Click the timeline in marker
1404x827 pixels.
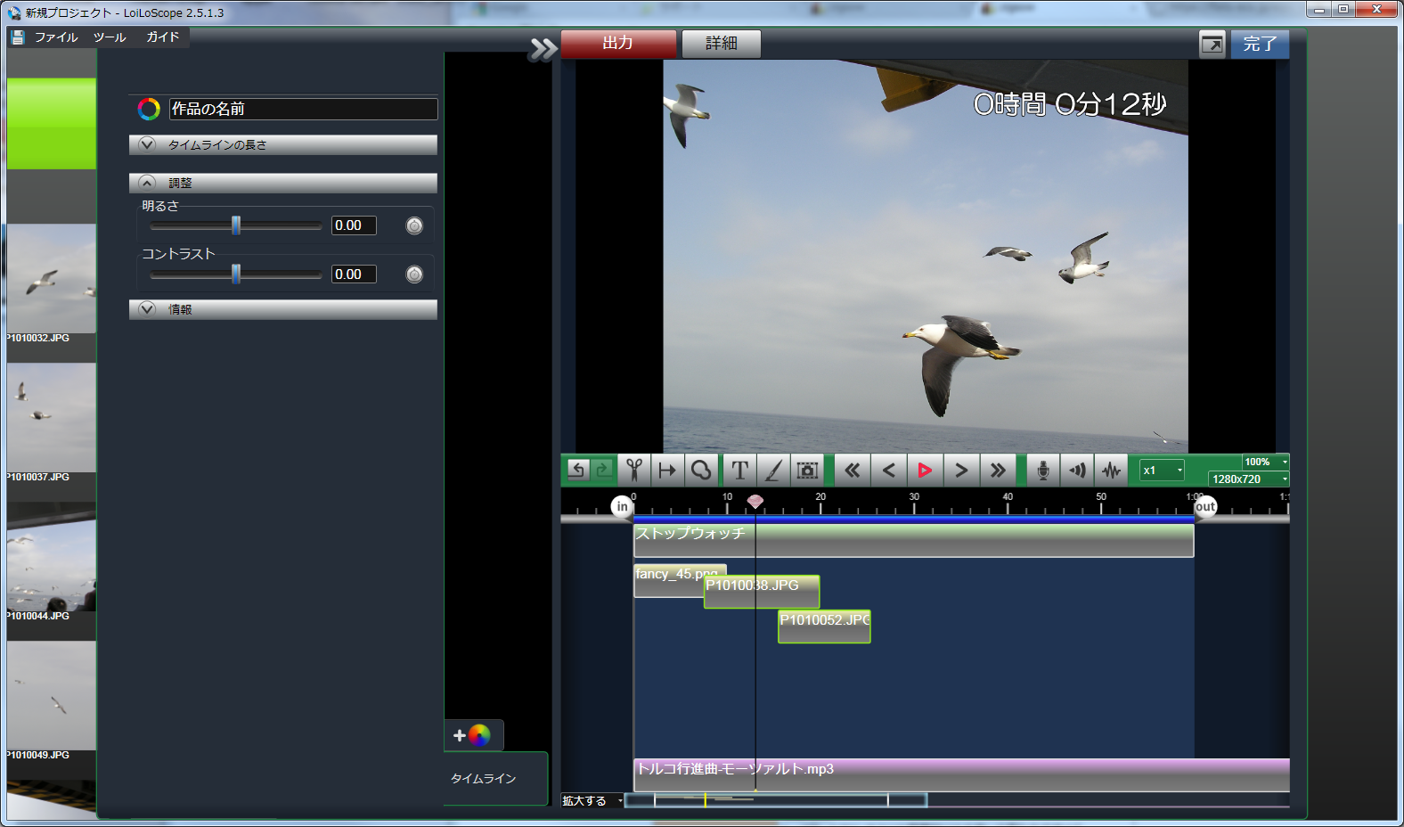tap(622, 506)
